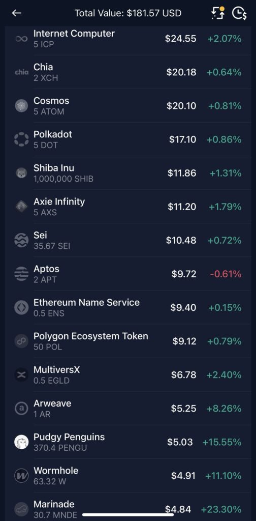Select Cosmos 5 ATOM holding
The image size is (256, 521).
(128, 106)
